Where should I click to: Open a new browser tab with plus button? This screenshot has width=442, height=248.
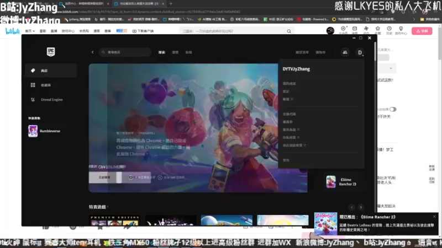pyautogui.click(x=171, y=4)
